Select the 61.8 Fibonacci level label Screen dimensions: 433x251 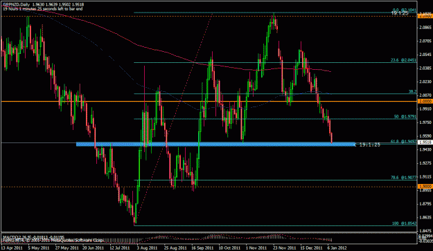click(x=403, y=141)
